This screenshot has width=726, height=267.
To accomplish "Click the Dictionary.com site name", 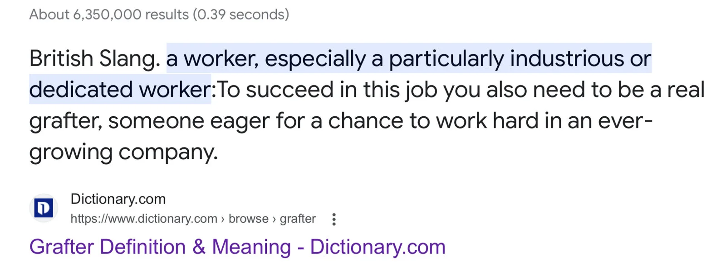I will [118, 199].
